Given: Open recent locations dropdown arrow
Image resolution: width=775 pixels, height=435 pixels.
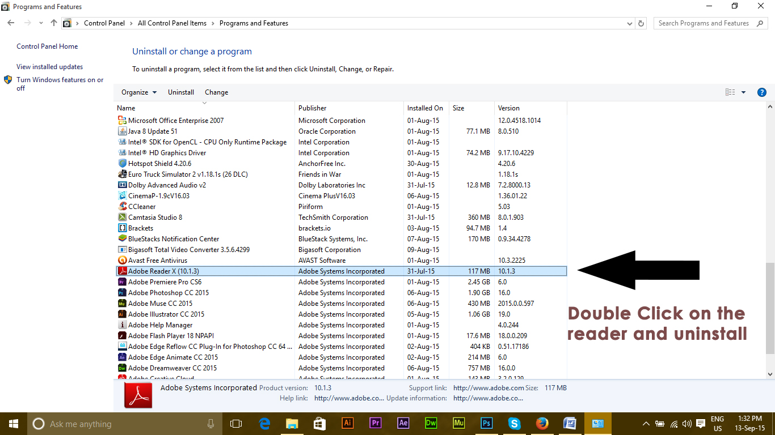Looking at the screenshot, I should point(41,23).
